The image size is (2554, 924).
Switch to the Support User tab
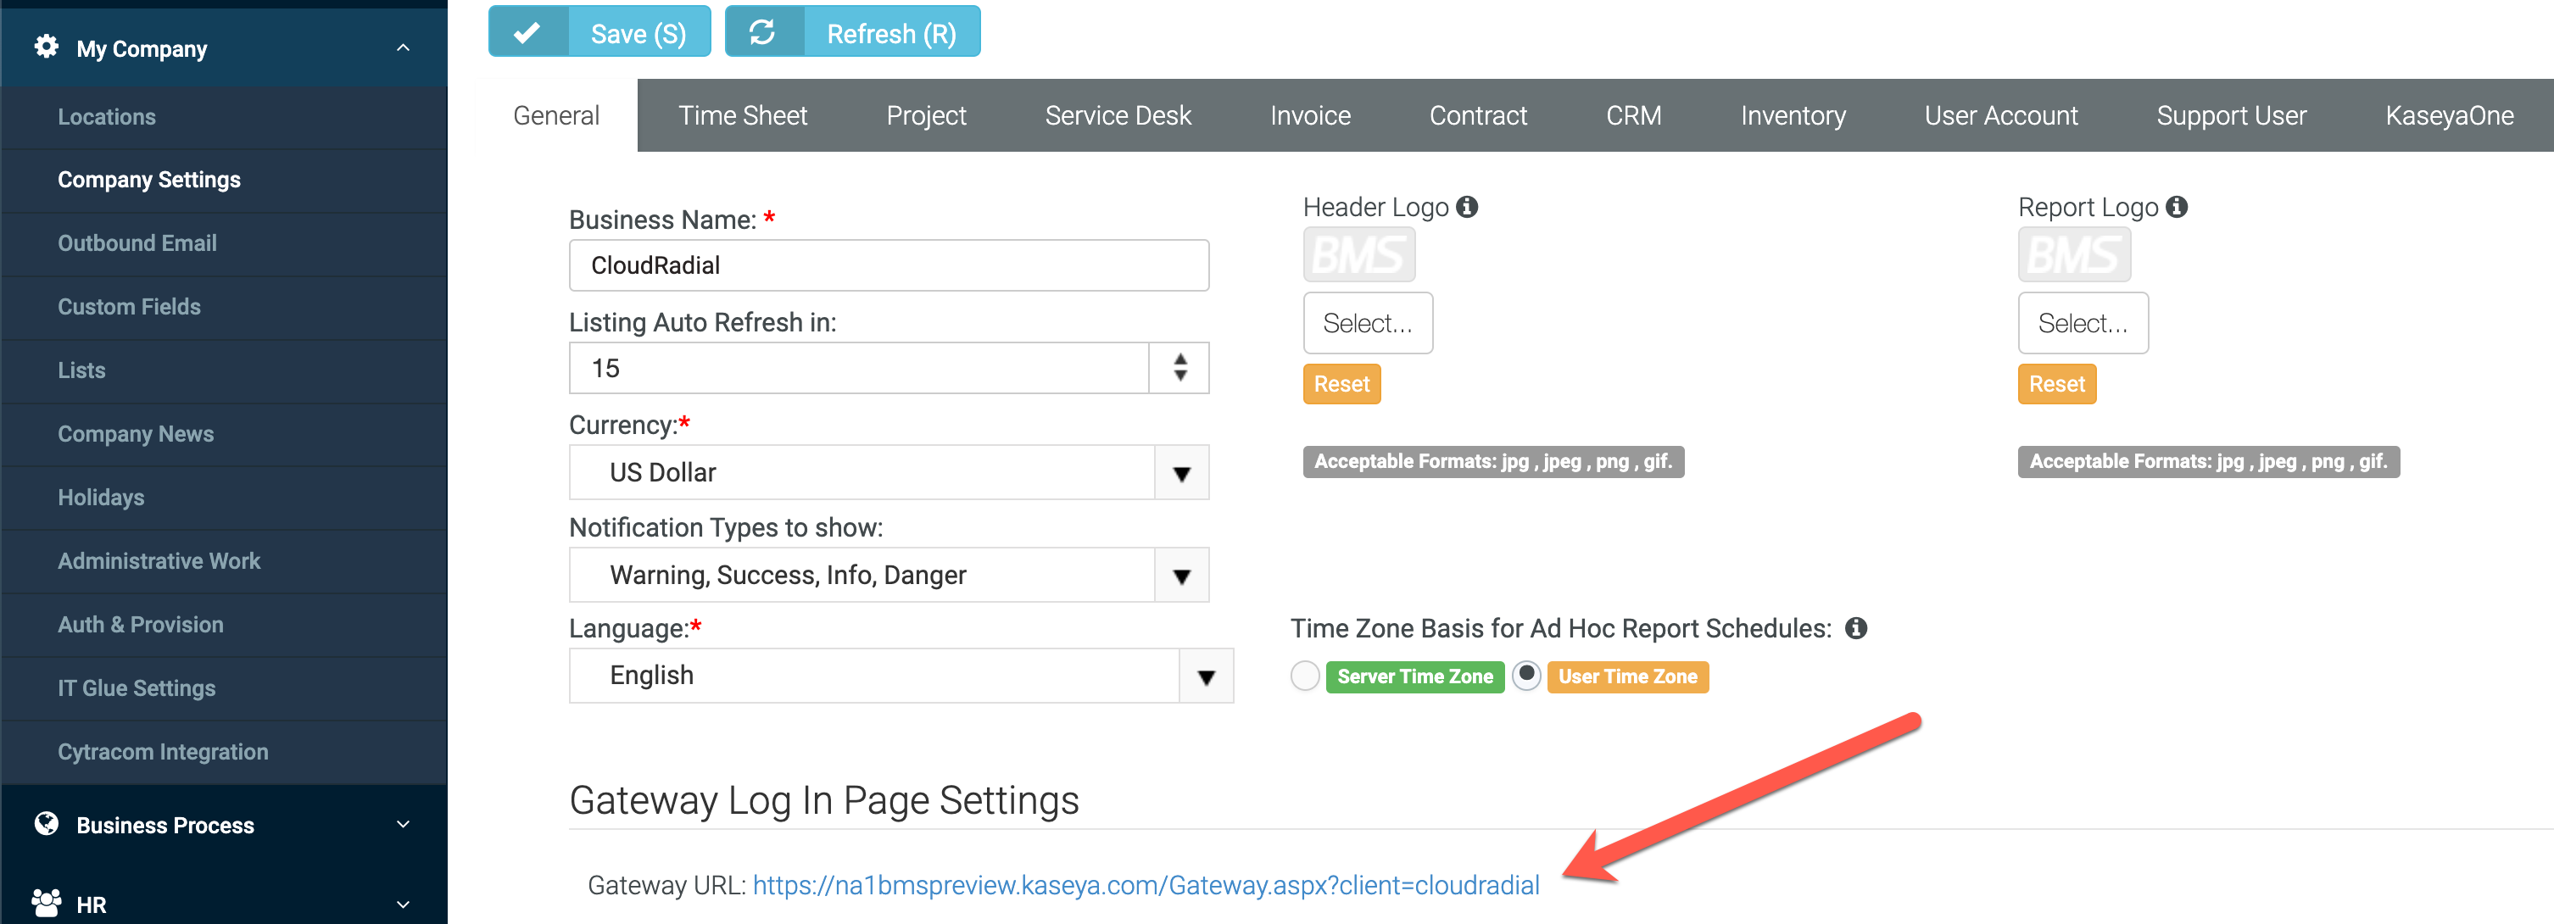point(2231,116)
